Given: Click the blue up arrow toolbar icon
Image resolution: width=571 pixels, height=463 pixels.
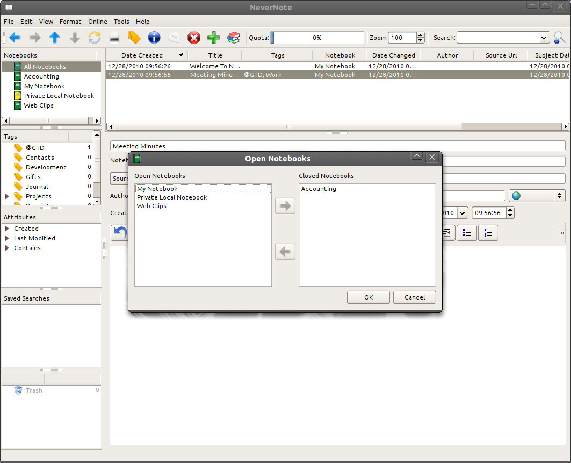Looking at the screenshot, I should coord(55,38).
